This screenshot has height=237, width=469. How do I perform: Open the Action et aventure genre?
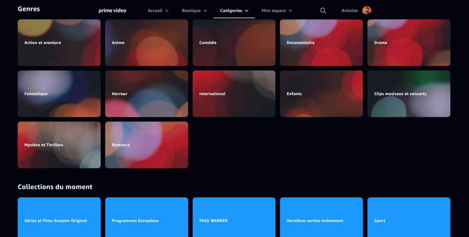pyautogui.click(x=59, y=43)
